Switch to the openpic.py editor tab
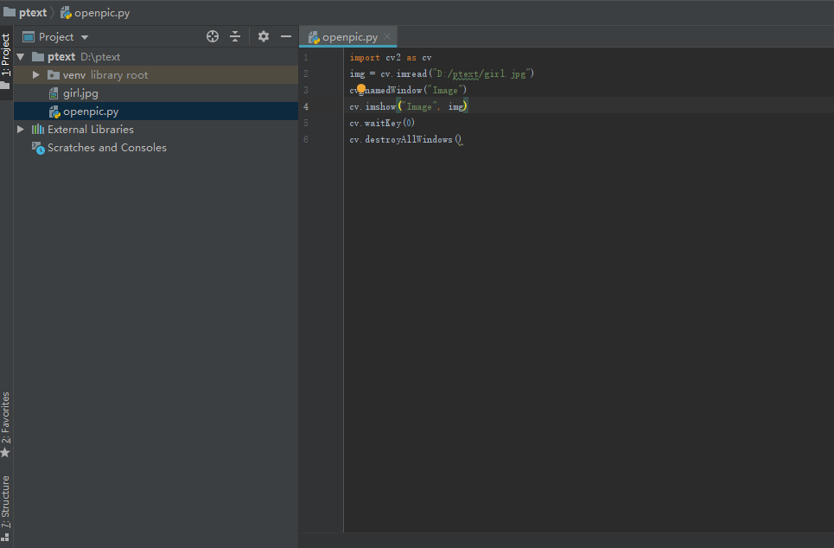The width and height of the screenshot is (834, 548). [x=347, y=36]
